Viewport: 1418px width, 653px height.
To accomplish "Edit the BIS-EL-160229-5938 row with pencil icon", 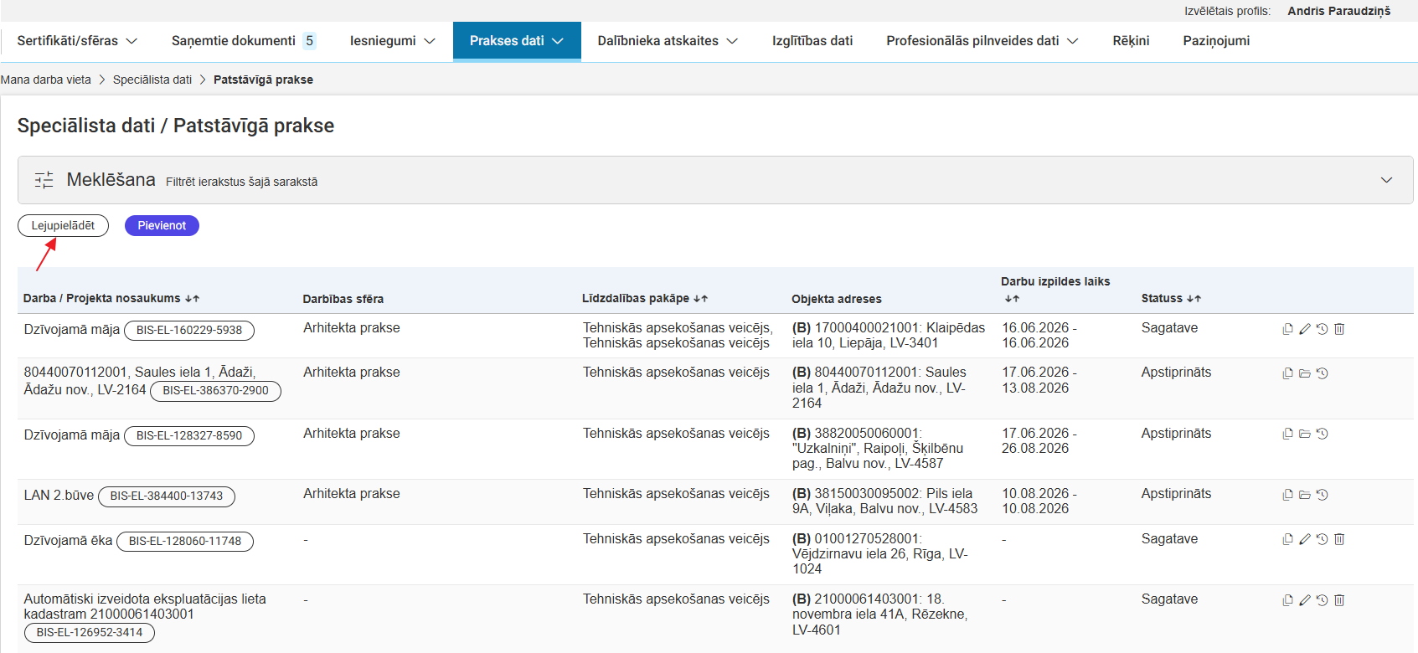I will coord(1305,329).
